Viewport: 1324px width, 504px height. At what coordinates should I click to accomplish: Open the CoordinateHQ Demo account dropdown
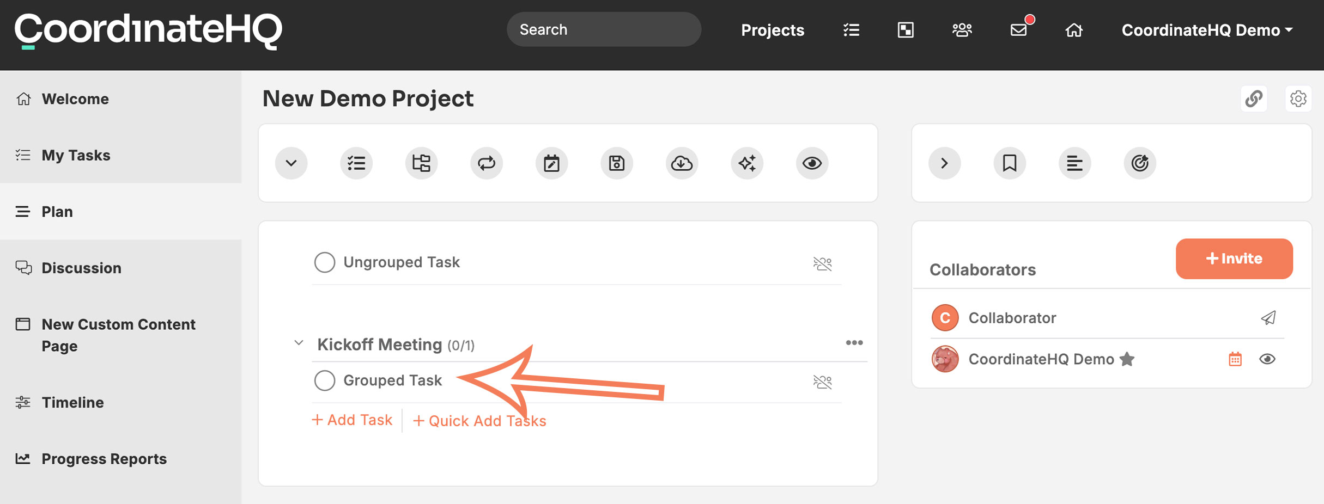pyautogui.click(x=1207, y=30)
